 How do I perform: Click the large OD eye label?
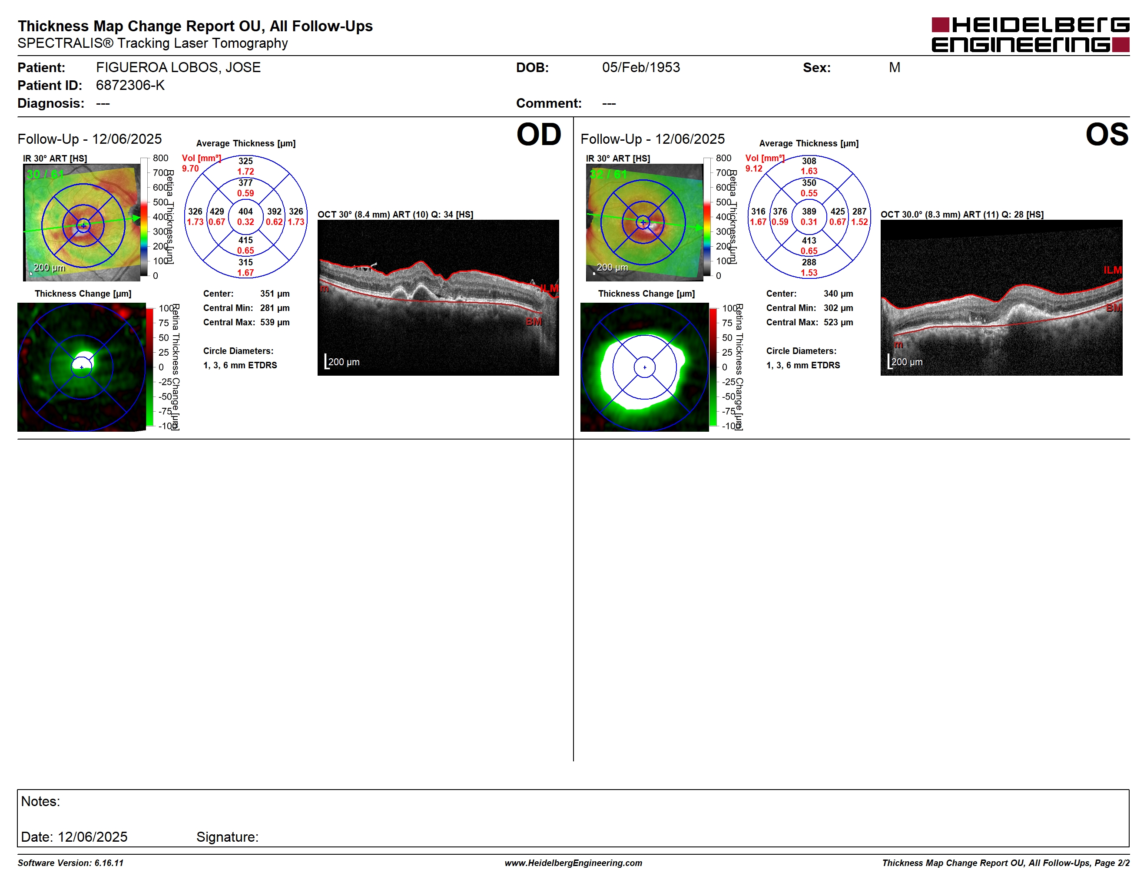point(539,134)
